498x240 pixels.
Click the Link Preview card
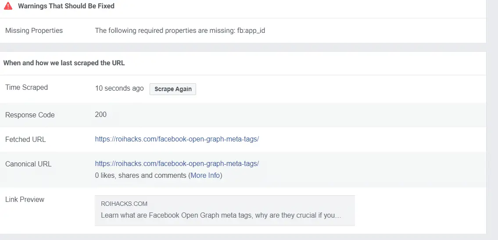point(225,211)
